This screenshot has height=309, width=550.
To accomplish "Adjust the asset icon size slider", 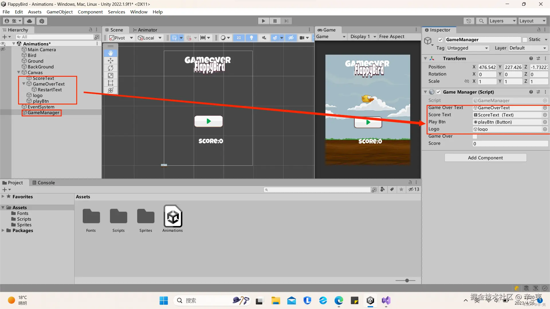I will [x=407, y=281].
